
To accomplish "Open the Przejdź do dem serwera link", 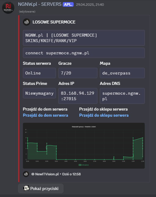I will tap(45, 115).
